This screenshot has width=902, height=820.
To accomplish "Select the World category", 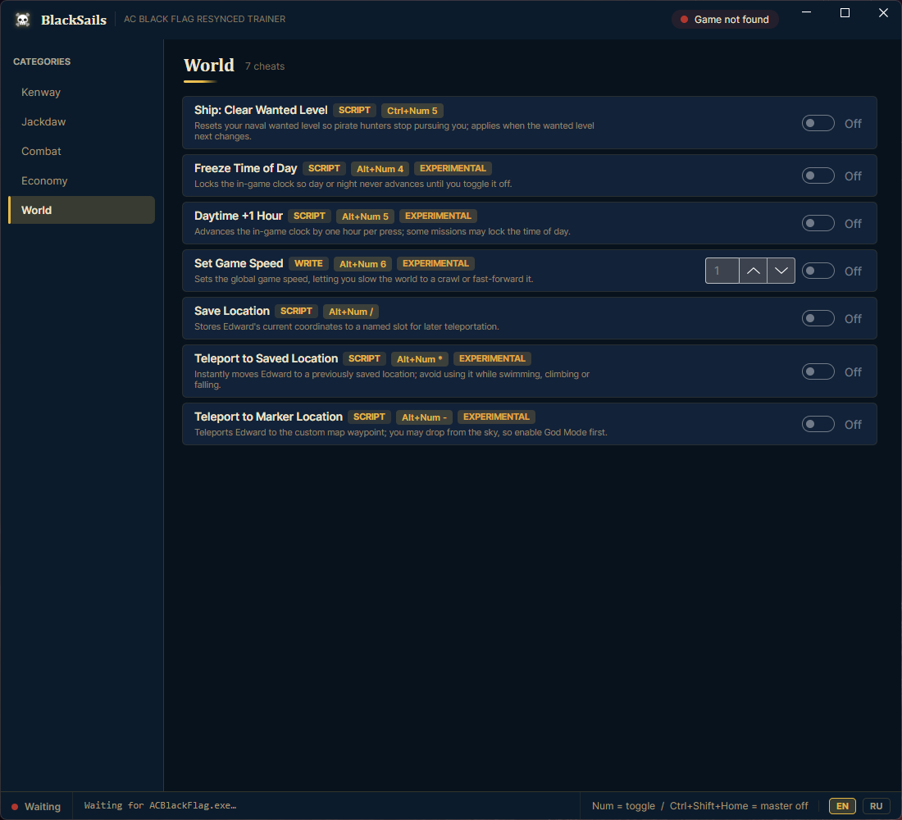I will pos(82,210).
